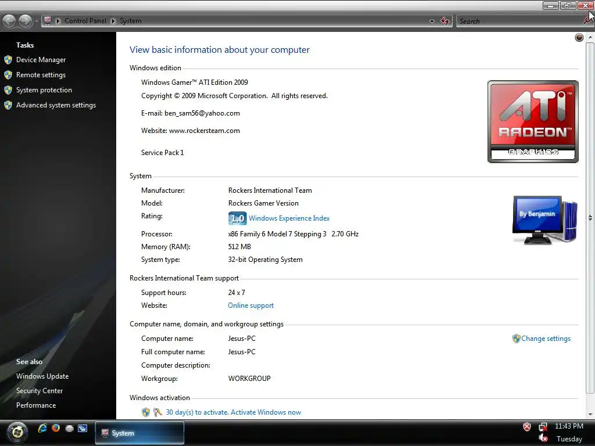This screenshot has height=446, width=595.
Task: Click the switch windows quick launch icon
Action: click(x=83, y=429)
